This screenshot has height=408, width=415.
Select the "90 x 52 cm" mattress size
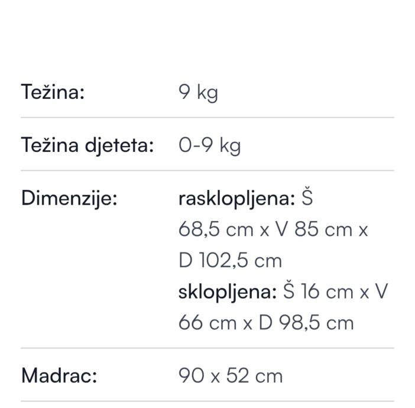click(x=231, y=375)
